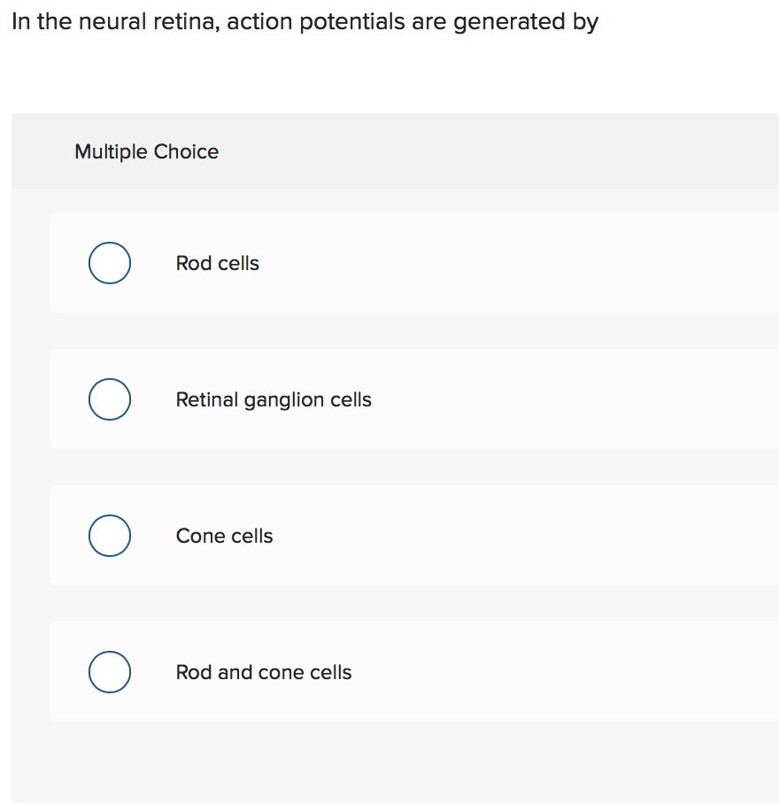Click the Retinal ganglion cells answer label
This screenshot has height=804, width=779.
pos(273,399)
